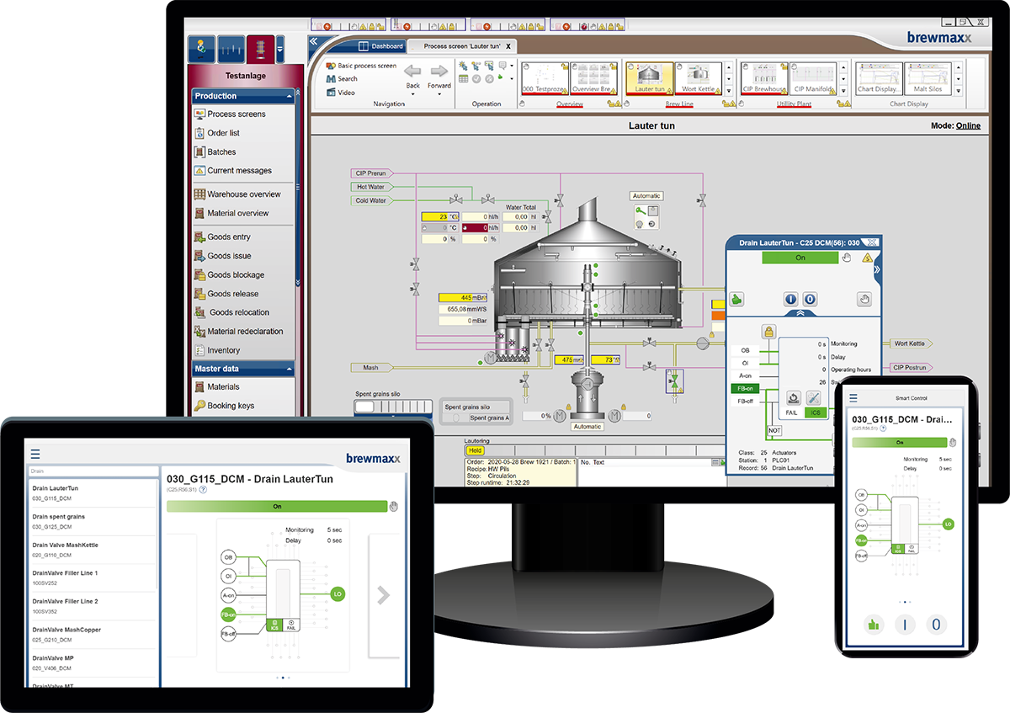The width and height of the screenshot is (1010, 713).
Task: Collapse the popup panel with the double up chevron
Action: 800,312
